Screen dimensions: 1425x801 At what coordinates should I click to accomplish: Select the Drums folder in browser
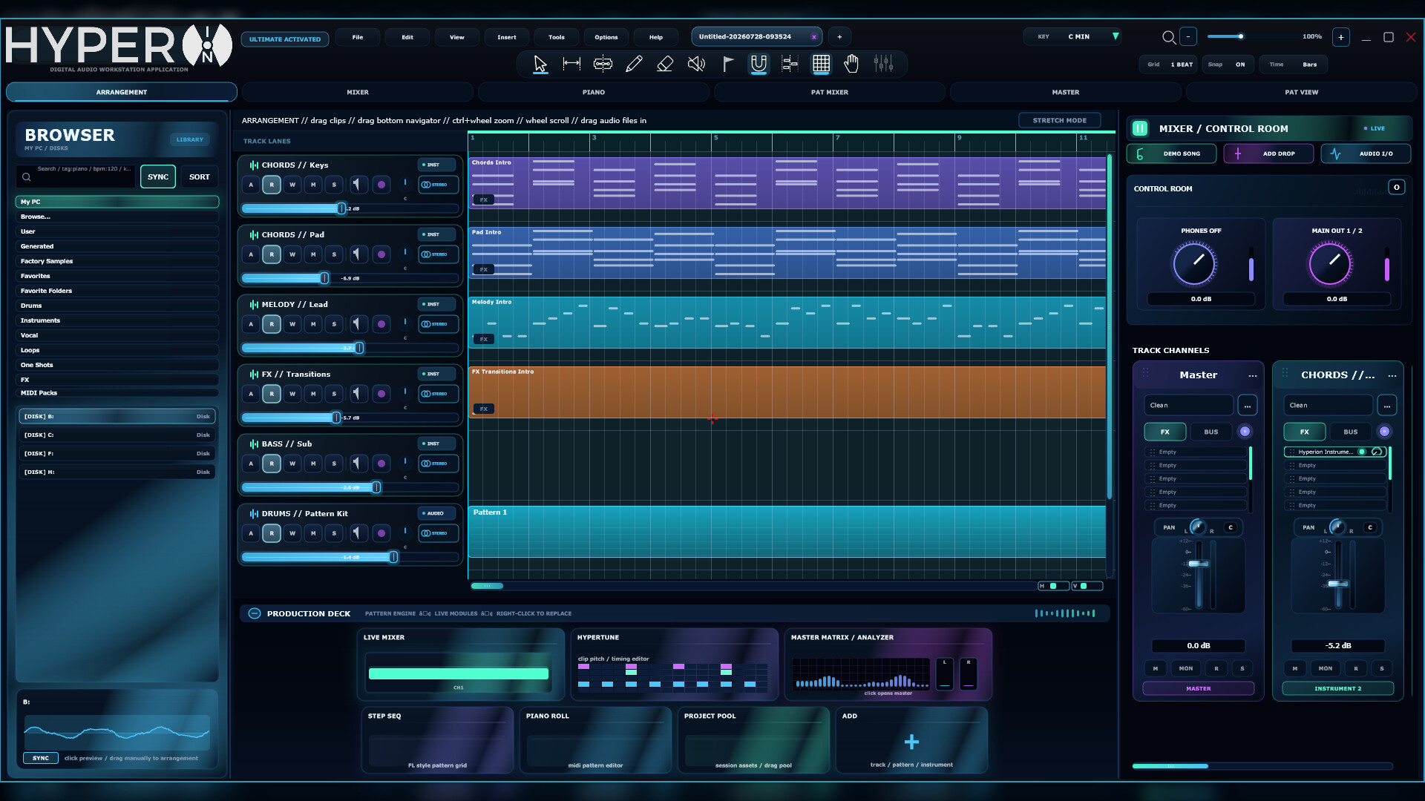pyautogui.click(x=117, y=306)
